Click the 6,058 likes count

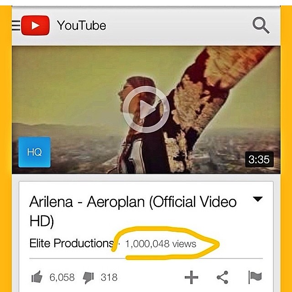tap(62, 277)
